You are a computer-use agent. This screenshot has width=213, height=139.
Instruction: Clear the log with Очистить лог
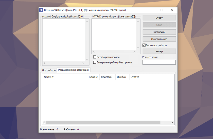pos(159,39)
